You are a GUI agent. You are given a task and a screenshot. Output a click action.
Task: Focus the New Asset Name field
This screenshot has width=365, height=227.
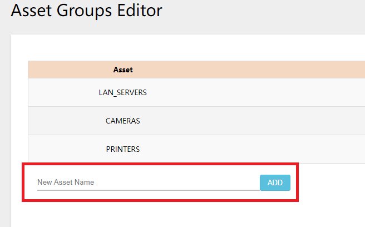tap(147, 182)
